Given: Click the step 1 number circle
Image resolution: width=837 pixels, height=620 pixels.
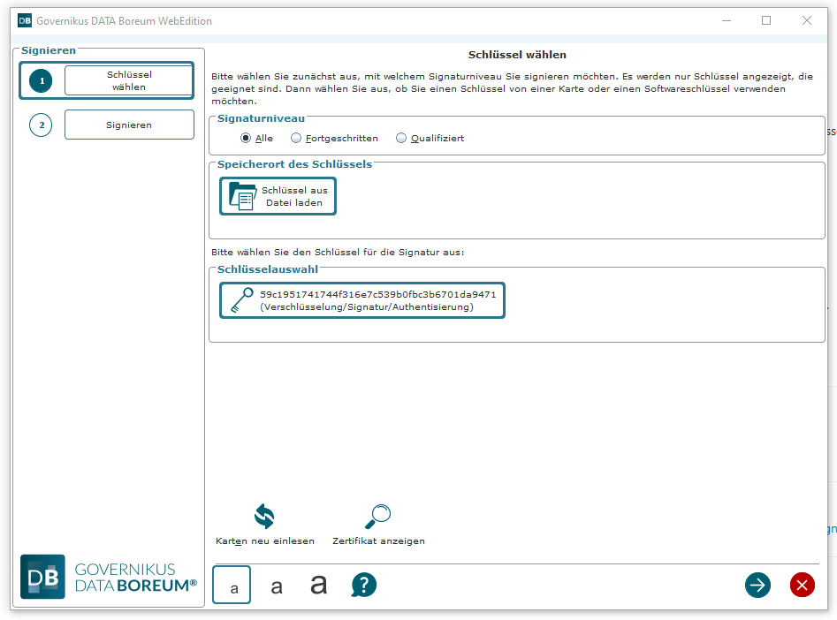Looking at the screenshot, I should coord(41,81).
